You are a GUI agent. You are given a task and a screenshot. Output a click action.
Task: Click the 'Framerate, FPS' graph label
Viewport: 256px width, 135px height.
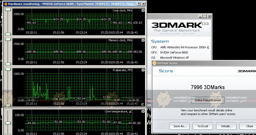tap(123, 70)
